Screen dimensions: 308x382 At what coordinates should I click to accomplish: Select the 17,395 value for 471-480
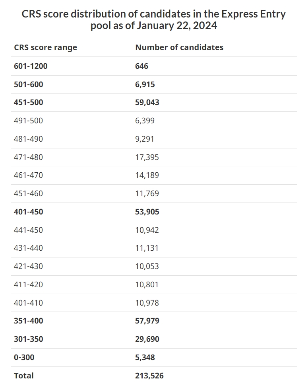coord(147,157)
